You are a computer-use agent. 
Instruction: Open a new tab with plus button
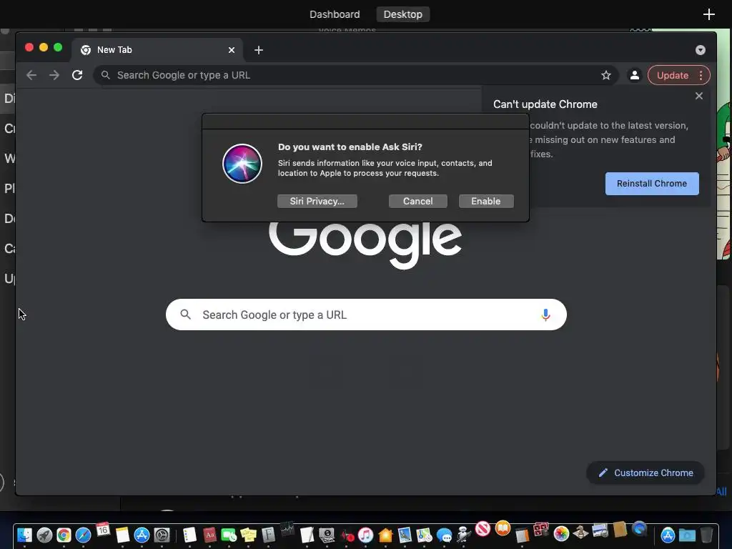click(x=259, y=50)
